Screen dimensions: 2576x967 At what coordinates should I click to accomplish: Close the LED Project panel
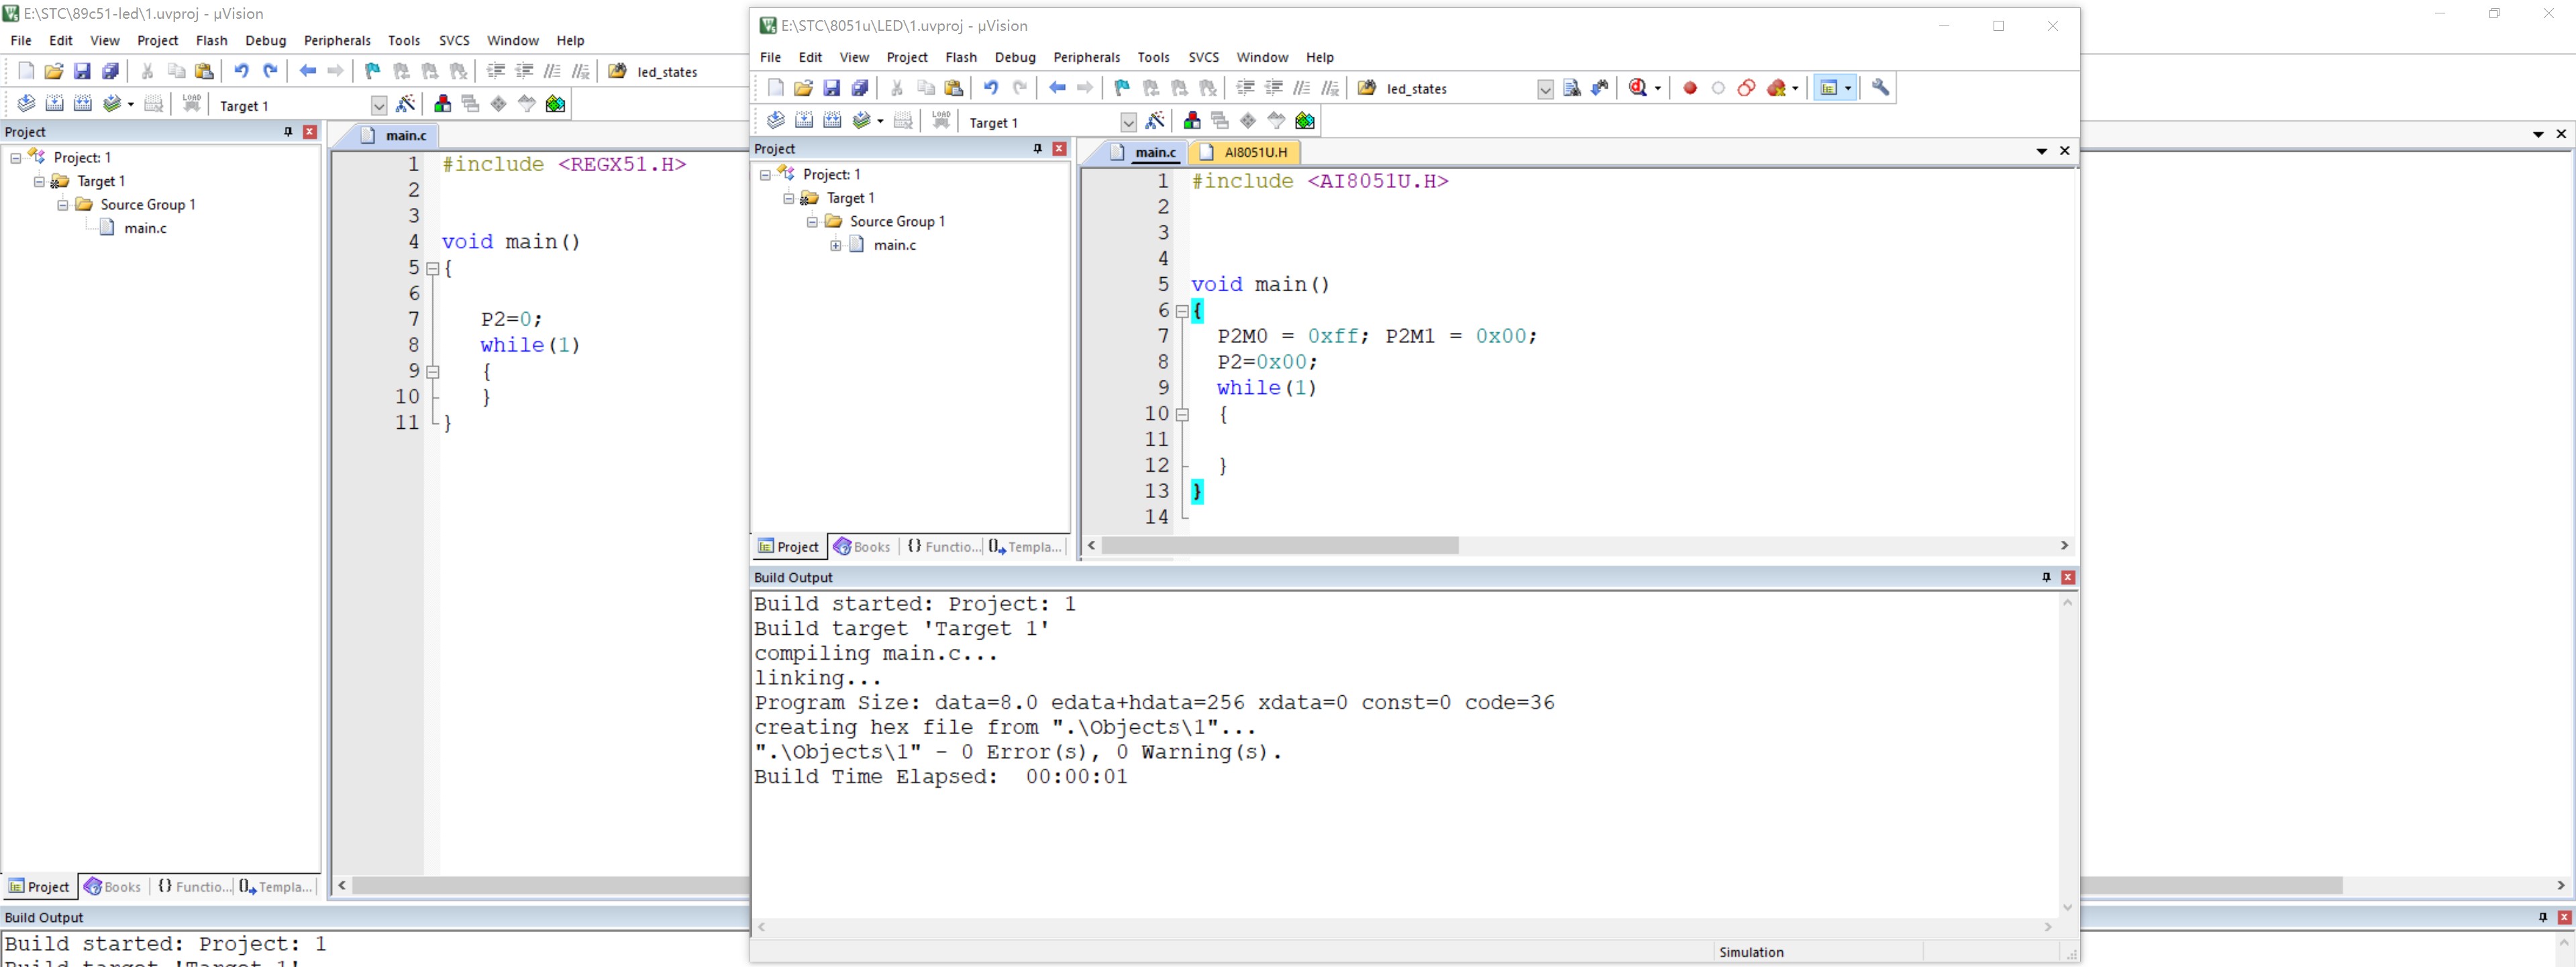point(1059,149)
